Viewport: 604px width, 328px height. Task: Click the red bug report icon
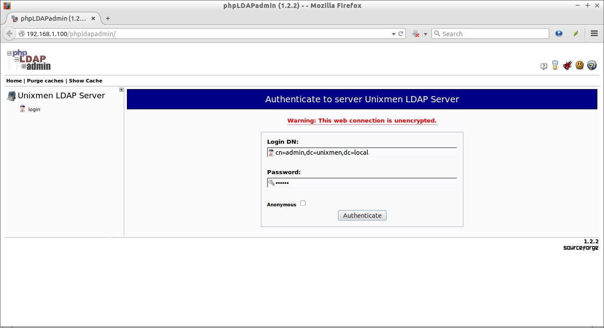[567, 66]
